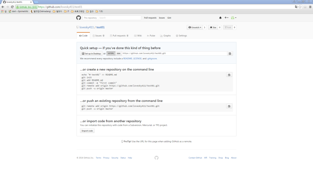The height and width of the screenshot is (169, 313).
Task: Click the Set up in Desktop button
Action: 91,54
